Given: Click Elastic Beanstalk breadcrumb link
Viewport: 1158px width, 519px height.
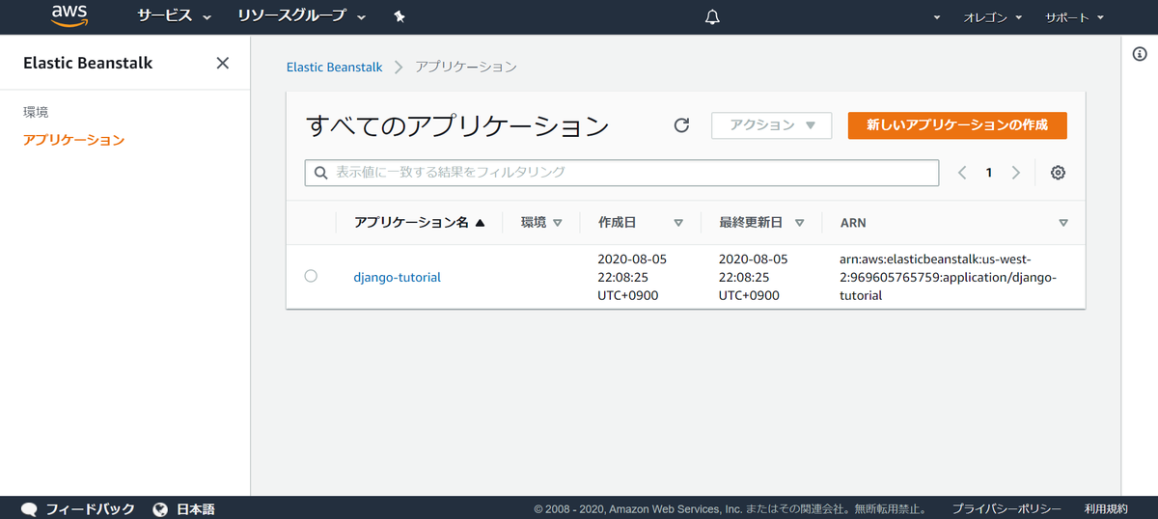Looking at the screenshot, I should 334,67.
